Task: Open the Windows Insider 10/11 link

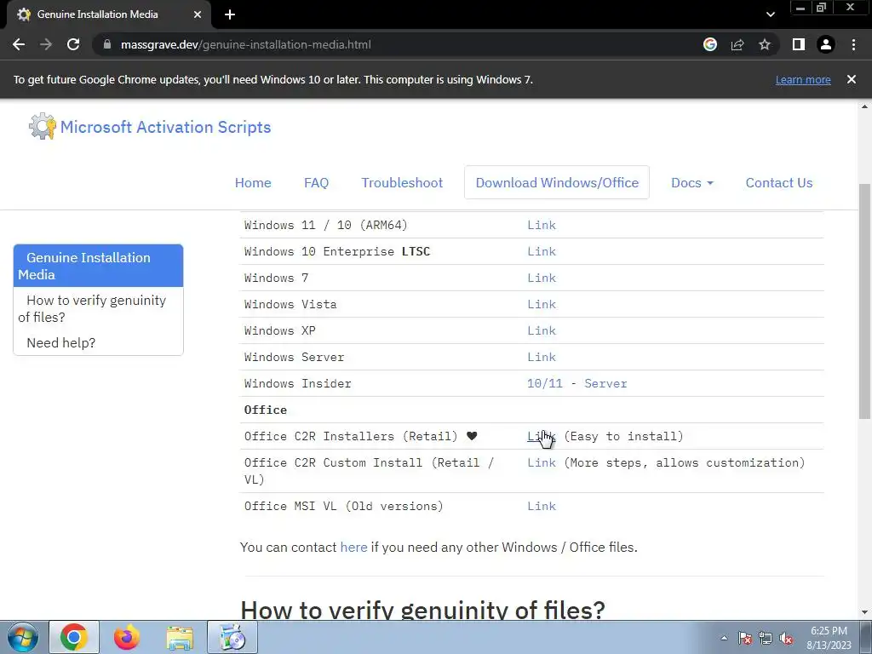Action: 545,384
